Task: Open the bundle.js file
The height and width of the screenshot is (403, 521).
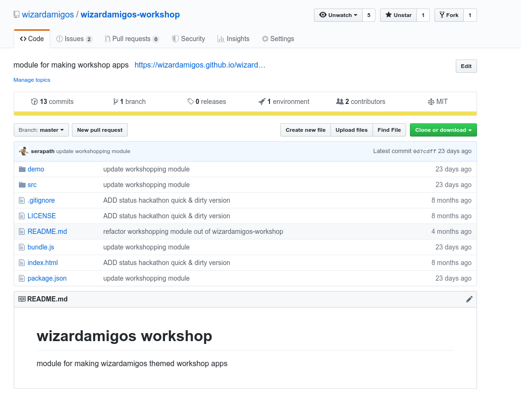Action: click(x=41, y=247)
